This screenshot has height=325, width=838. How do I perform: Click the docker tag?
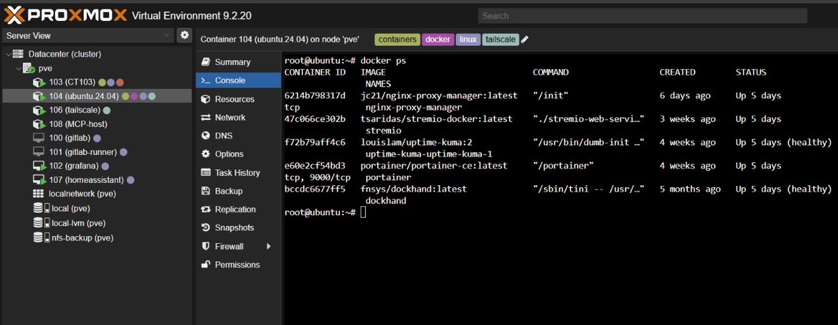(438, 39)
